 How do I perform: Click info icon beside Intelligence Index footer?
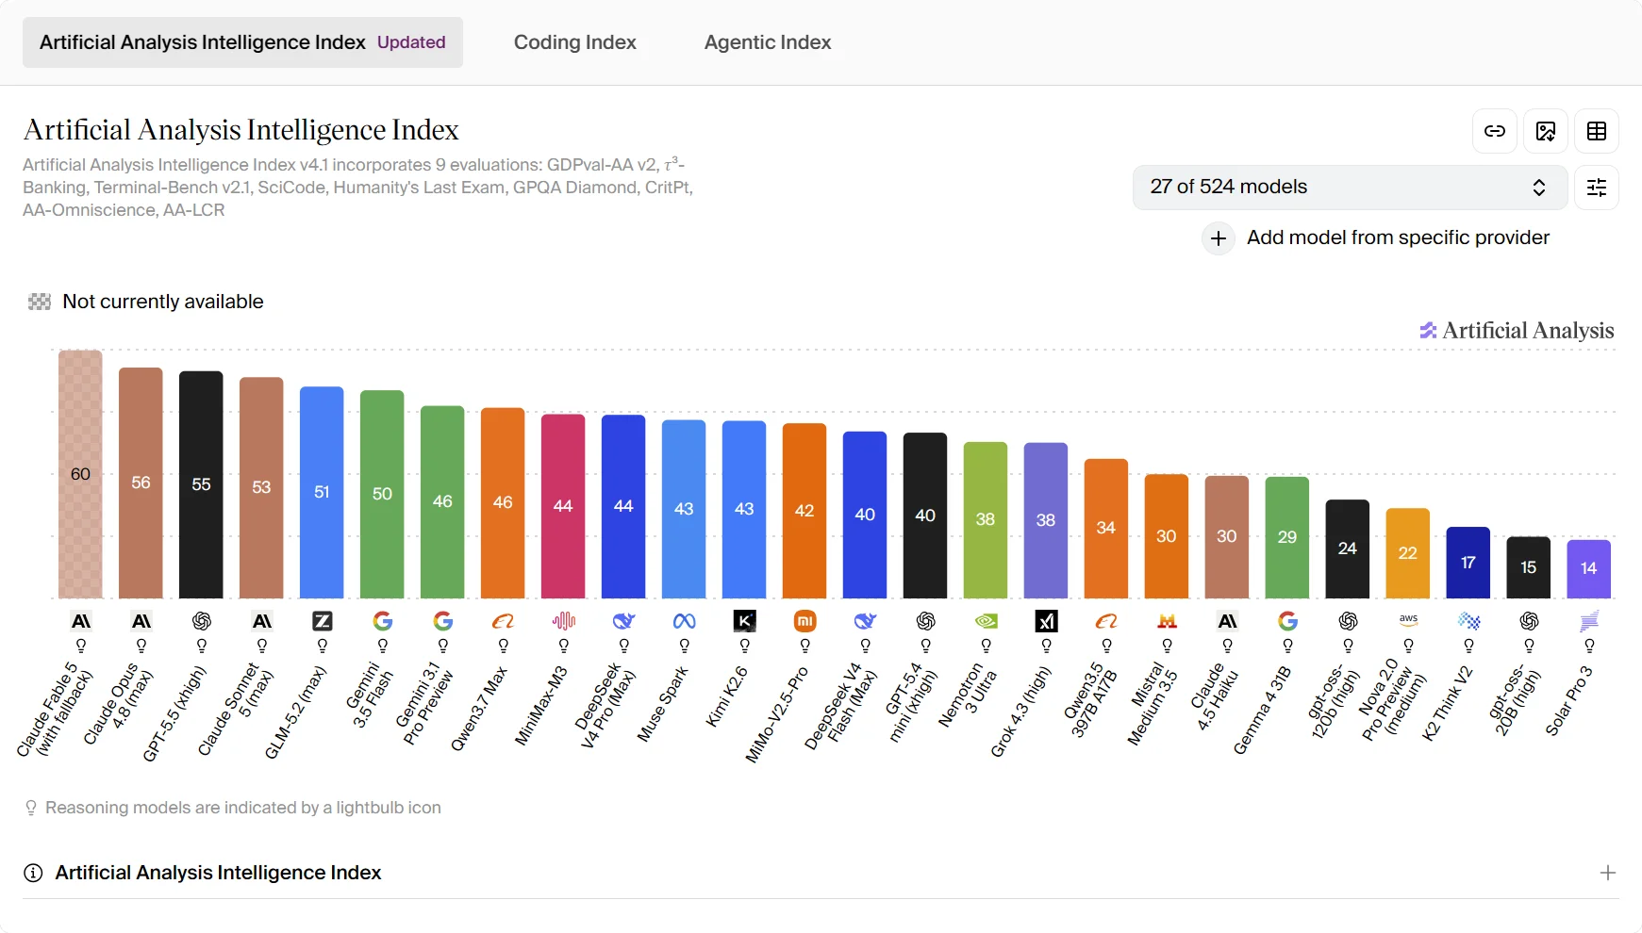click(x=33, y=873)
